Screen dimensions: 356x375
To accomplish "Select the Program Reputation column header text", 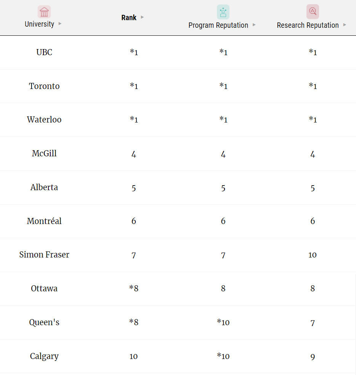I will (x=218, y=25).
